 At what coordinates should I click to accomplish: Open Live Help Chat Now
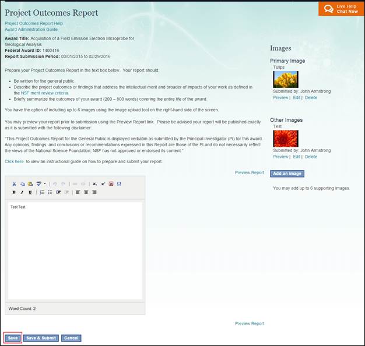[341, 8]
